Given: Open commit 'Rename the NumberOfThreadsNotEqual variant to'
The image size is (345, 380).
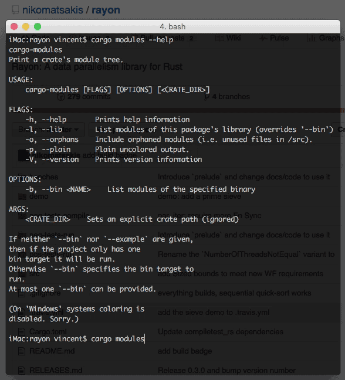Looking at the screenshot, I should pos(246,255).
